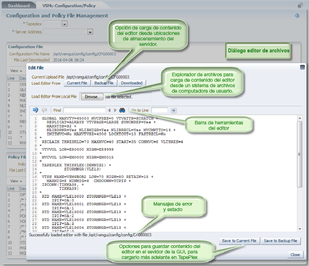Viewport: 309px width, 266px height.
Task: Click the editor vertical scrollbar thumb
Action: point(299,154)
